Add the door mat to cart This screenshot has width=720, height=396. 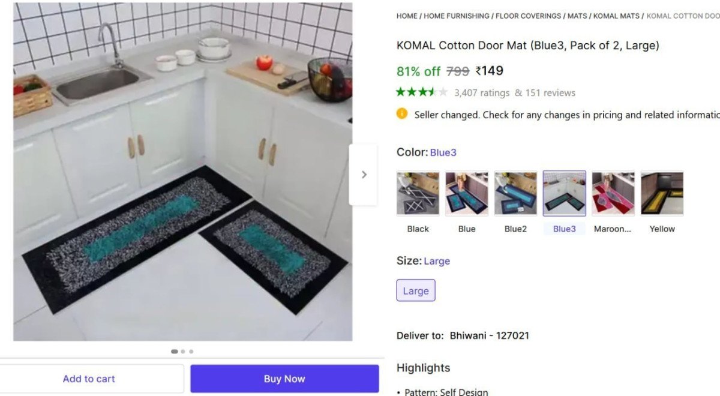[89, 379]
